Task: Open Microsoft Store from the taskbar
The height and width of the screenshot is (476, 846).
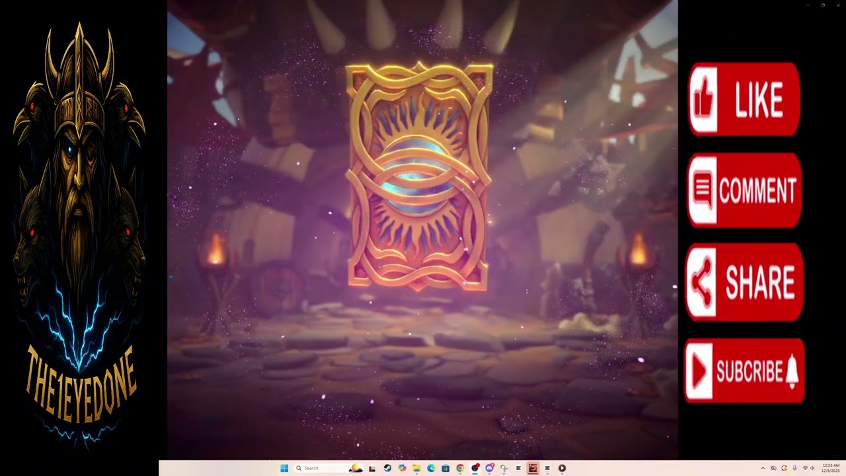Action: pyautogui.click(x=445, y=469)
